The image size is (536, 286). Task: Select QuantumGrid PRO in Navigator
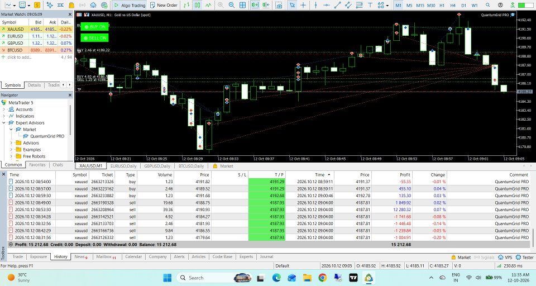(x=47, y=136)
